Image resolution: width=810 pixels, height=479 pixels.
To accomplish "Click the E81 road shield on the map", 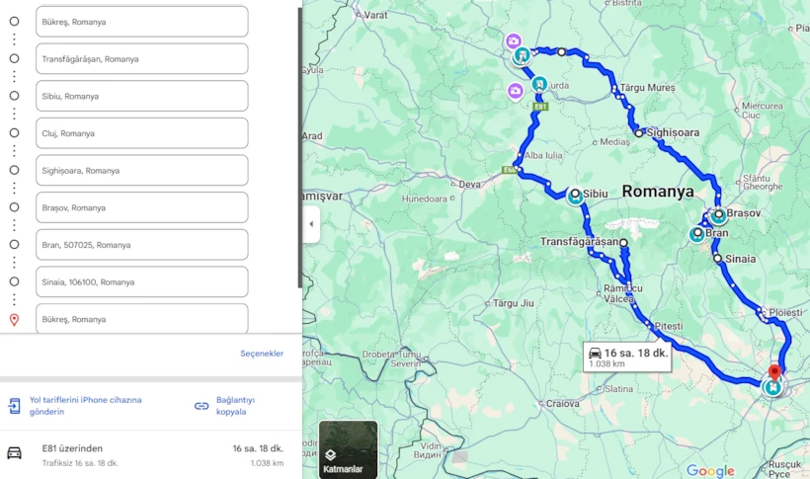I will click(x=540, y=107).
